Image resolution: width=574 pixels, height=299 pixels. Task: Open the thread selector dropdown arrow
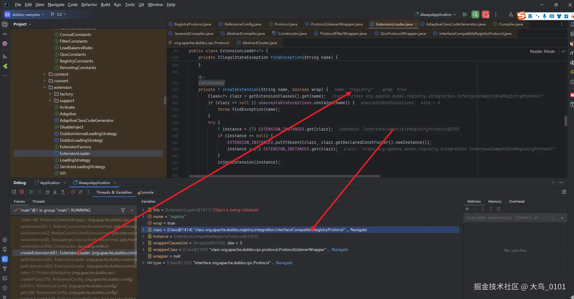pos(132,210)
